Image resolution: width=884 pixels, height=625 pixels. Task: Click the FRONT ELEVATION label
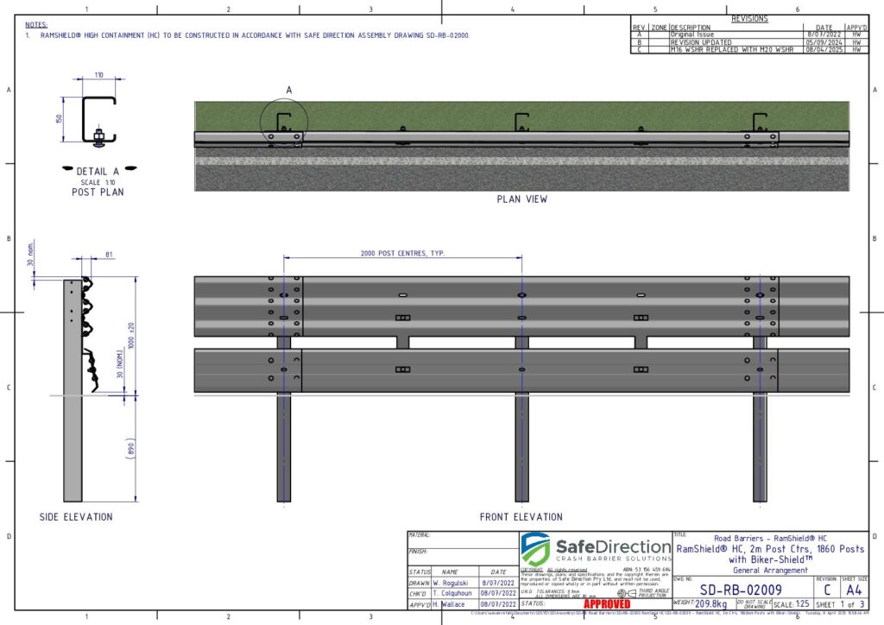[521, 517]
